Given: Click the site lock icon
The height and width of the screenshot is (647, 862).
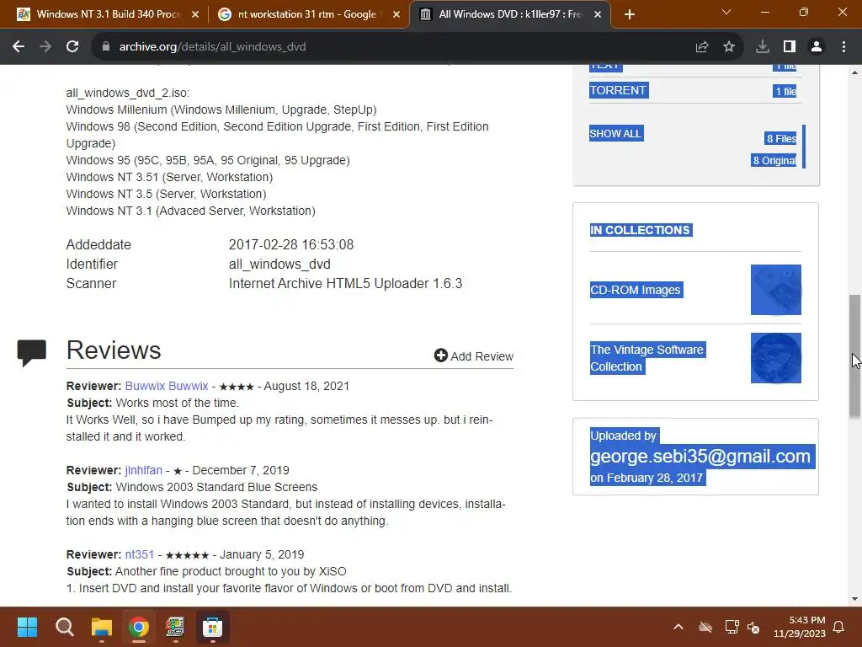Looking at the screenshot, I should click(x=106, y=47).
